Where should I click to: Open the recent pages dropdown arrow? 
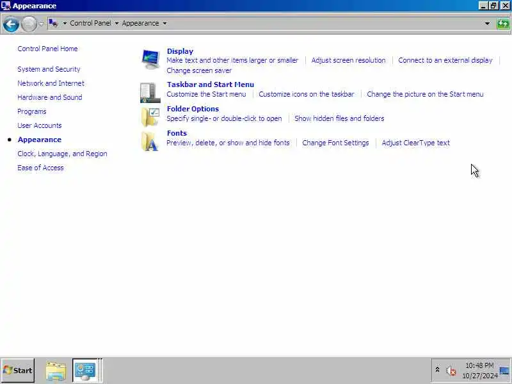41,24
